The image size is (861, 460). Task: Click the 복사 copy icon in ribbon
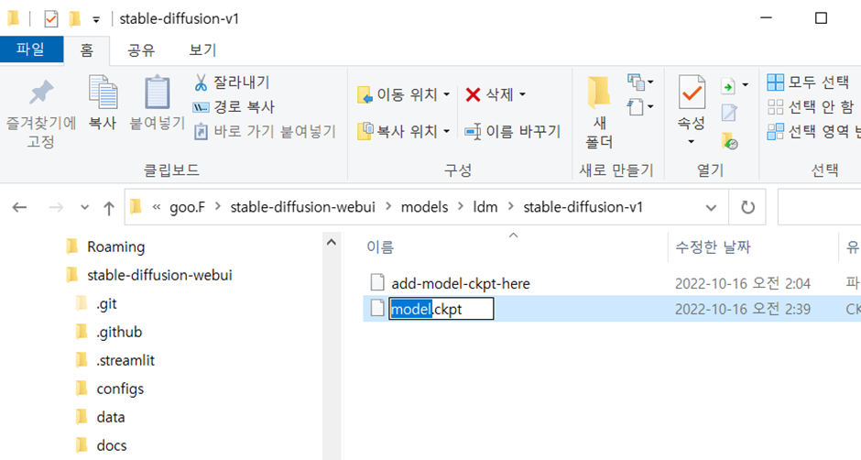tap(103, 93)
